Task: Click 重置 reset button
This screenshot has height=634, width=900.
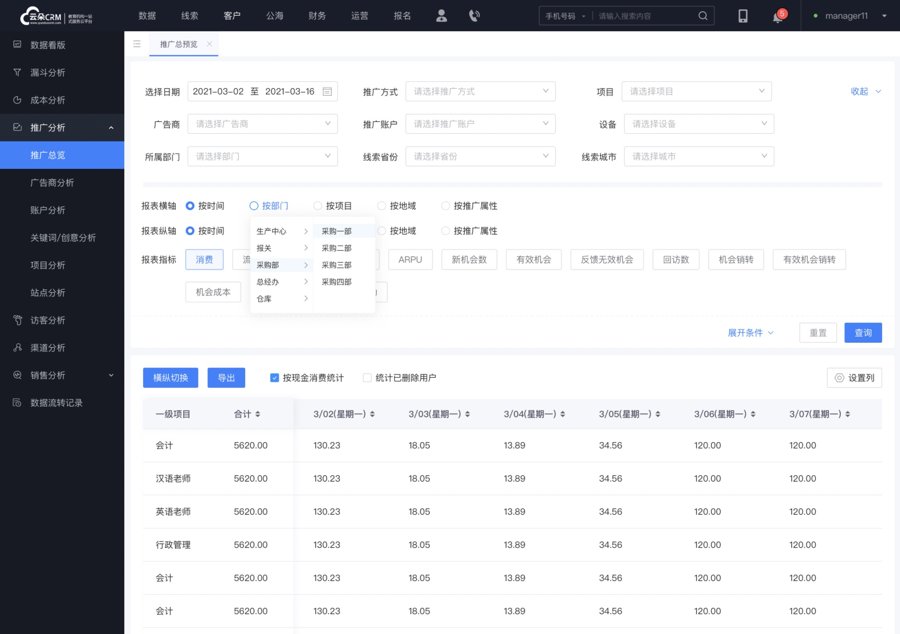Action: click(819, 333)
